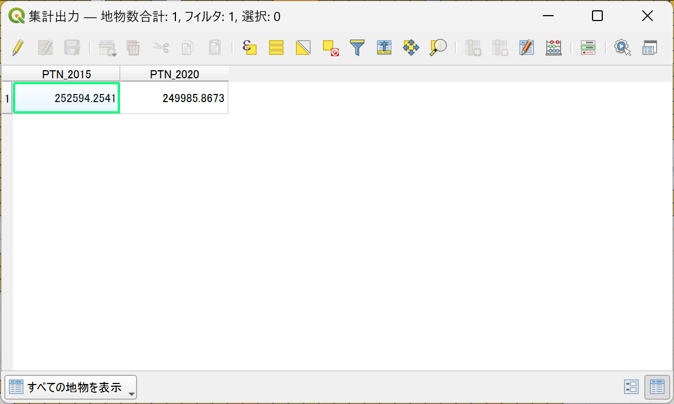Invert the current feature selection
The width and height of the screenshot is (674, 404).
303,48
